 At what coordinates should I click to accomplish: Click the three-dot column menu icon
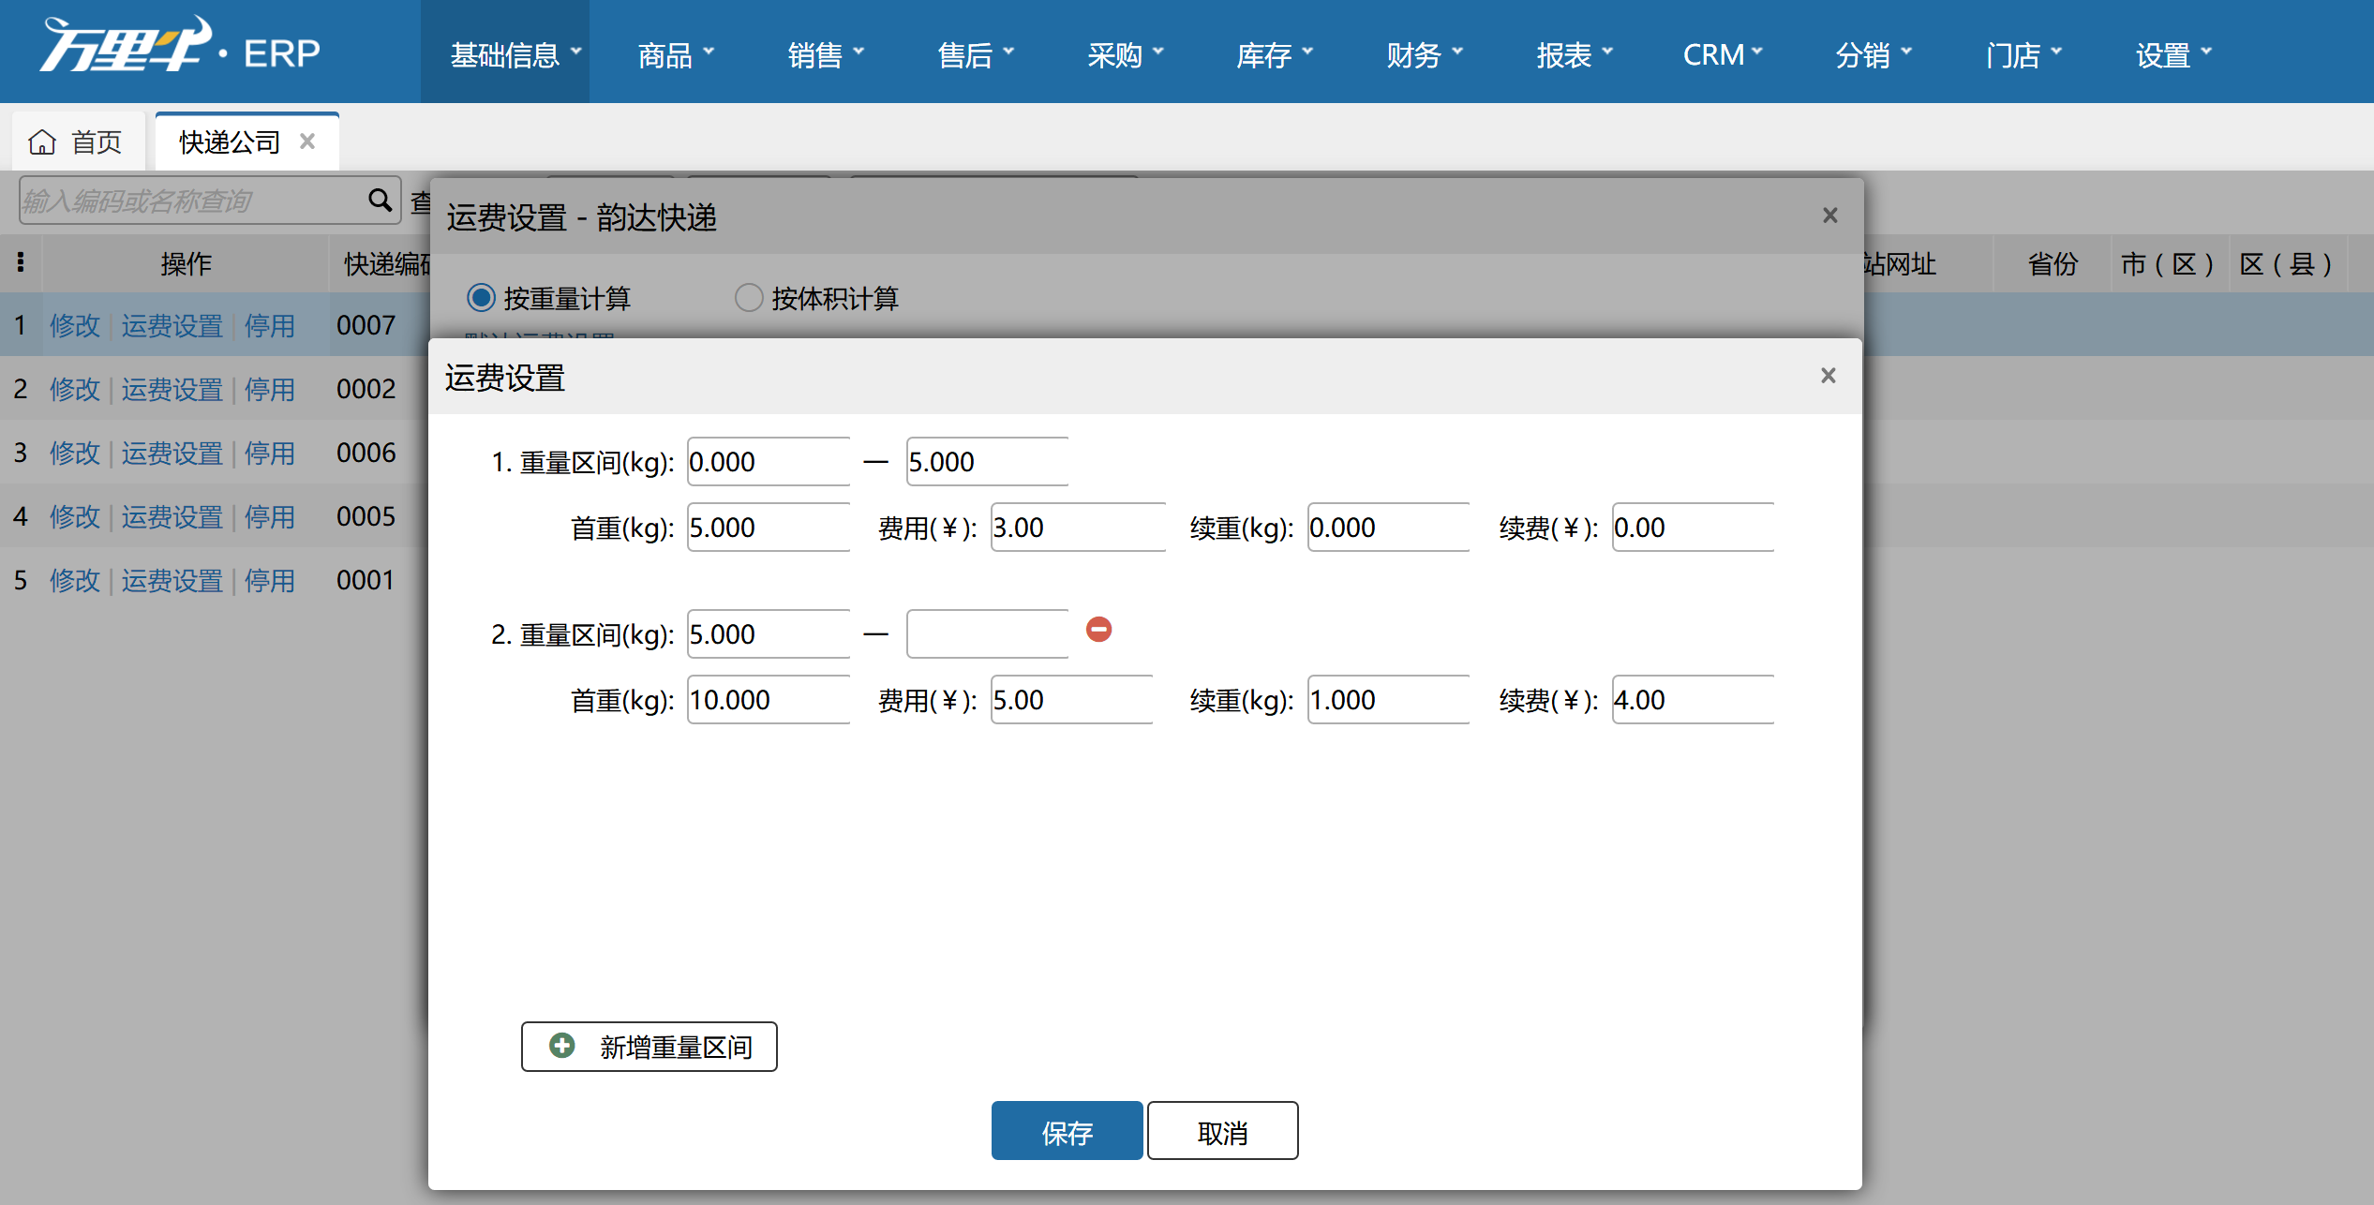click(x=21, y=262)
